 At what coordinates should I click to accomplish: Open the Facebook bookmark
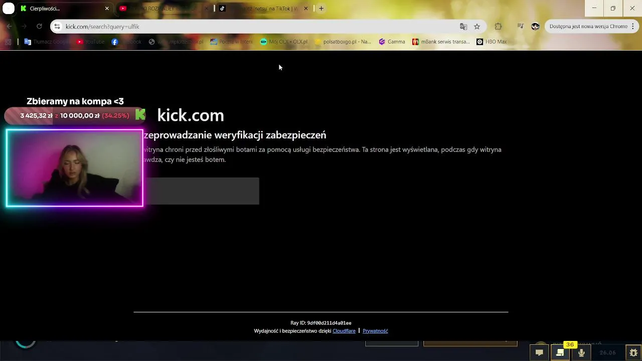tap(126, 42)
